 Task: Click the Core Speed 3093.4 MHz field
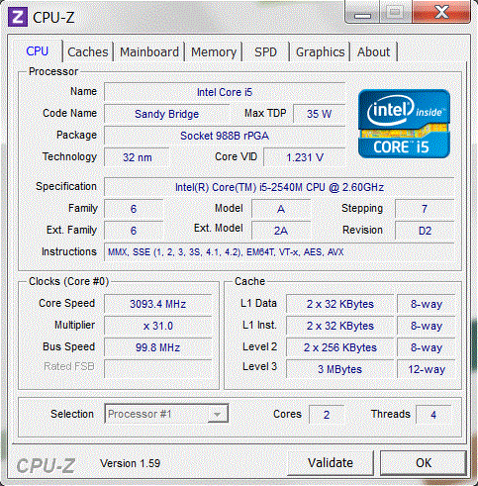157,304
